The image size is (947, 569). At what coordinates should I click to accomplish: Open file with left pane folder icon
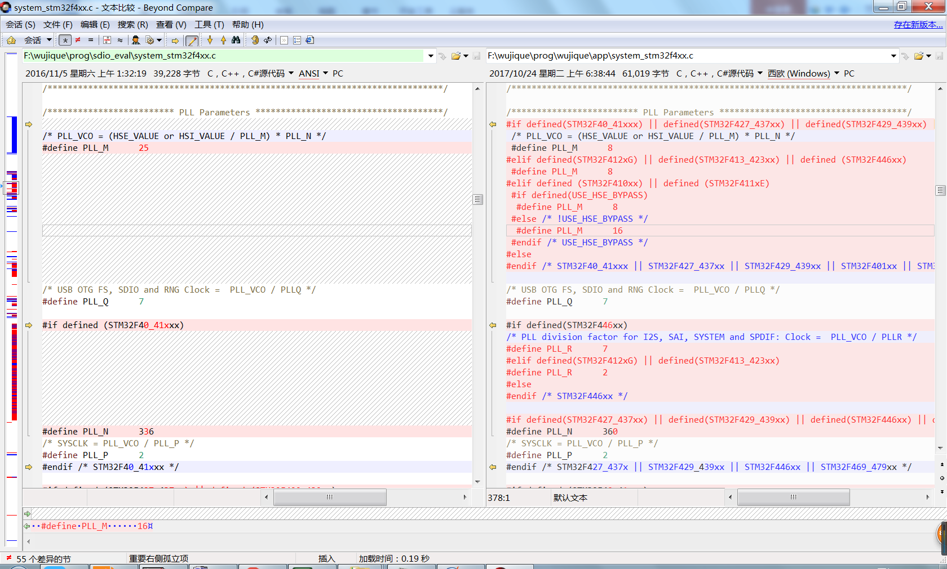coord(456,56)
